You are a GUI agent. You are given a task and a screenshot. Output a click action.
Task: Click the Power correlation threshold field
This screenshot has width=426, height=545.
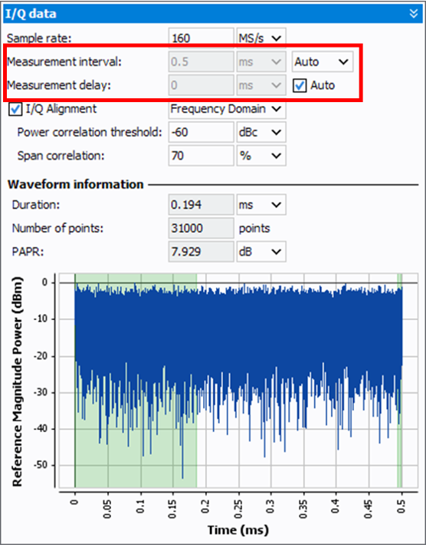202,132
